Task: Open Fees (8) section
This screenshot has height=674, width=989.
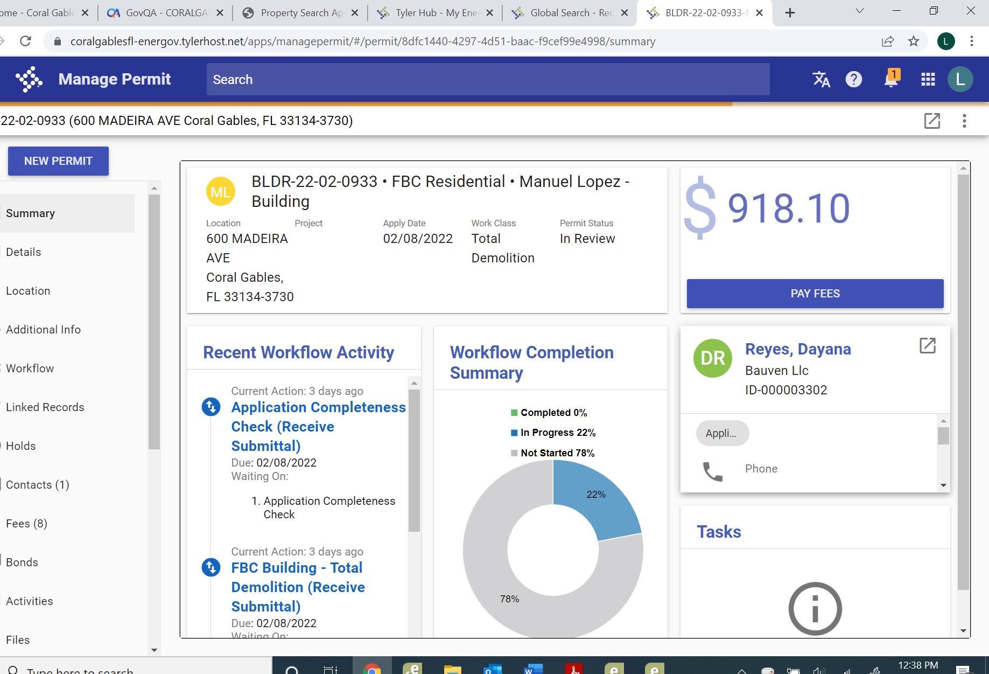Action: (26, 524)
